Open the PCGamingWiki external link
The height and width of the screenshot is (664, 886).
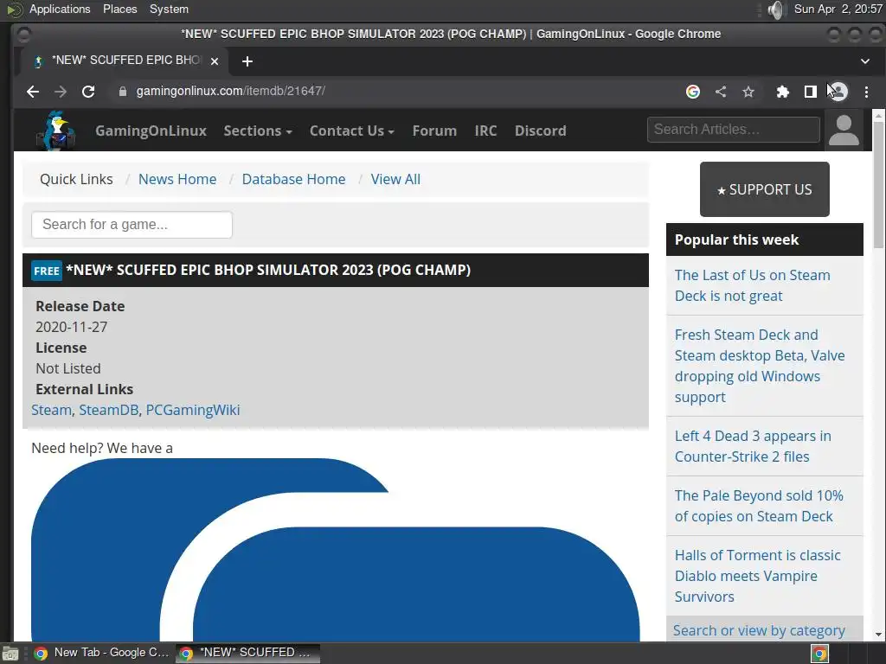(x=193, y=410)
